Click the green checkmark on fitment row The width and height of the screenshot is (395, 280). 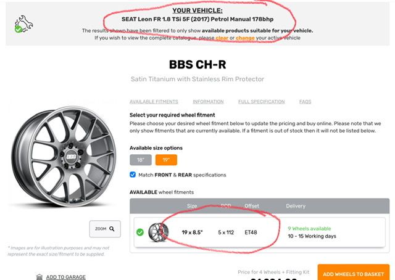pos(140,233)
